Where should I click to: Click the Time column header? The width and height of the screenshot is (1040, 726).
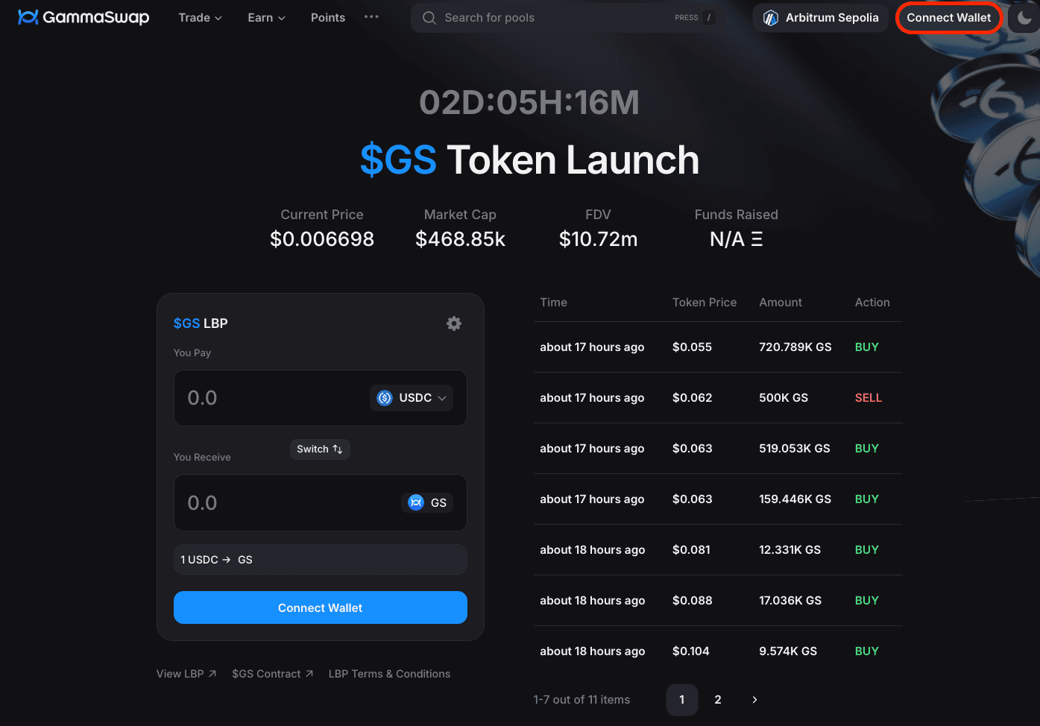click(x=554, y=303)
